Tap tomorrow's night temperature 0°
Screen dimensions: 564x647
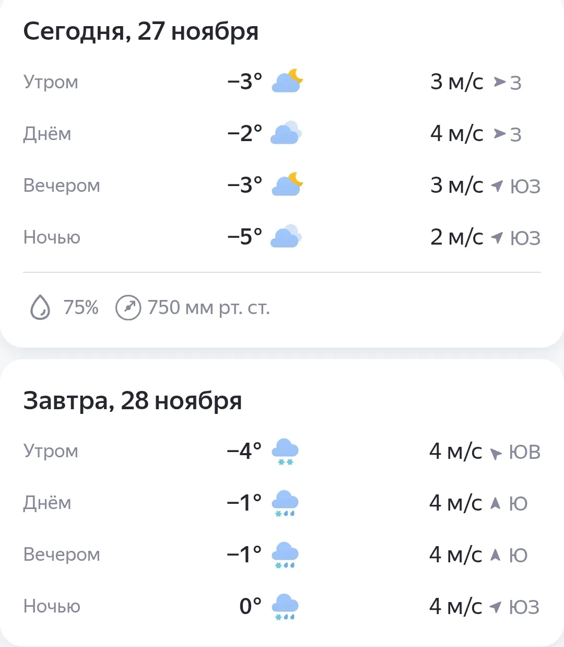pos(250,606)
